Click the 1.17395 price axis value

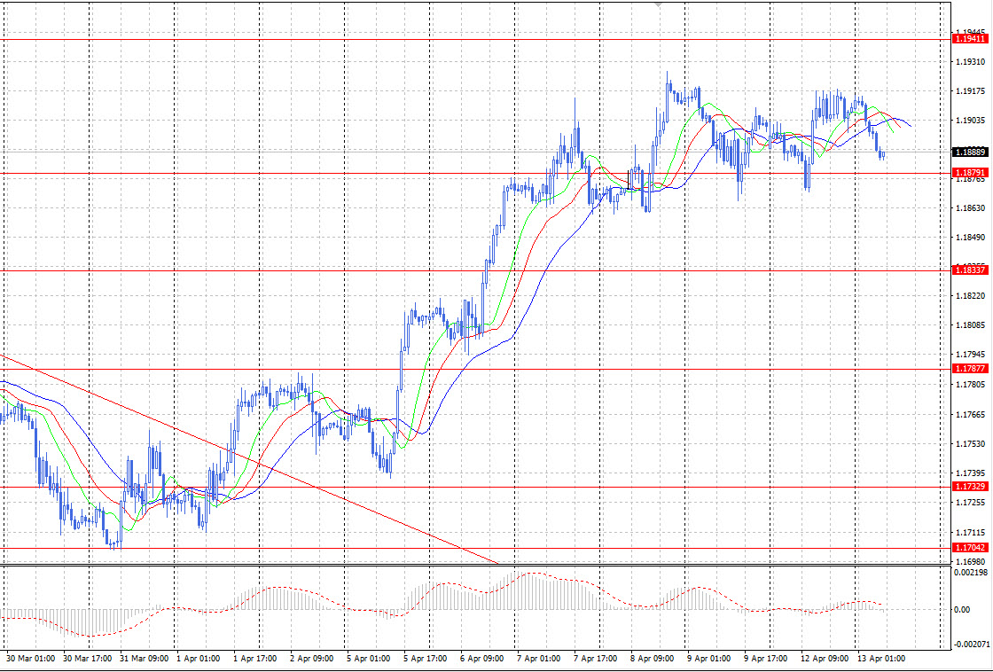(x=970, y=473)
